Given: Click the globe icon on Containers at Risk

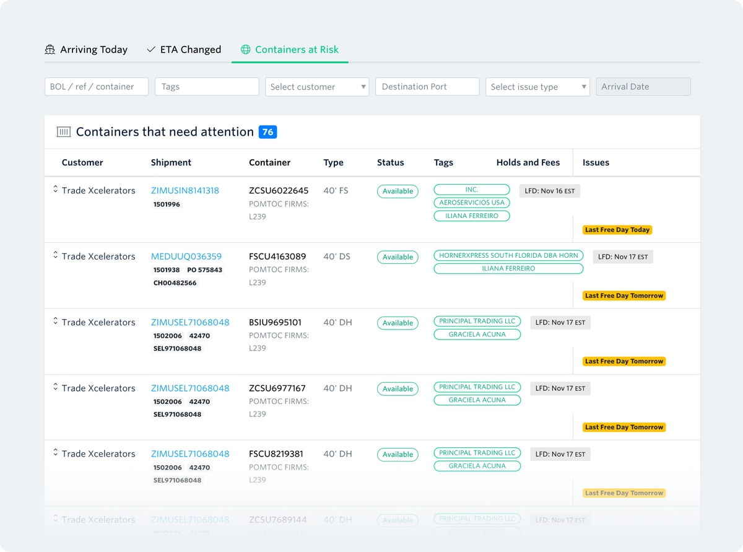Looking at the screenshot, I should (x=246, y=49).
